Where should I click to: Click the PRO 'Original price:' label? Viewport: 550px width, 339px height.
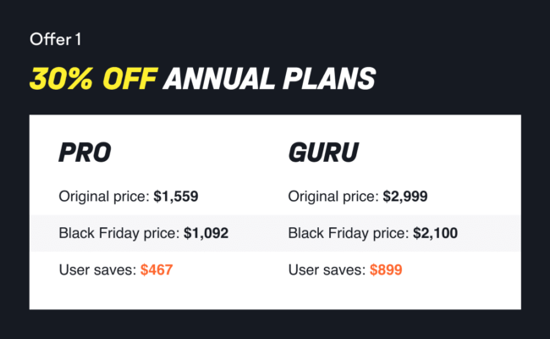pyautogui.click(x=104, y=197)
